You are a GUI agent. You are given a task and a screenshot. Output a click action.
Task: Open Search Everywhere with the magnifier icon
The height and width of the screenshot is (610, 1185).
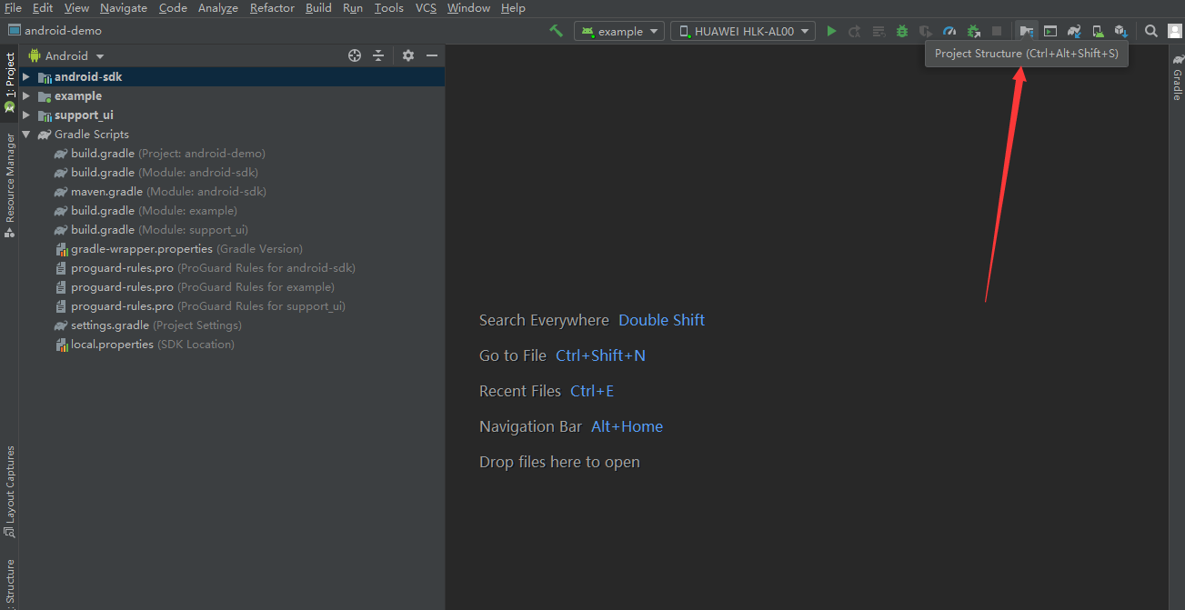click(1150, 30)
